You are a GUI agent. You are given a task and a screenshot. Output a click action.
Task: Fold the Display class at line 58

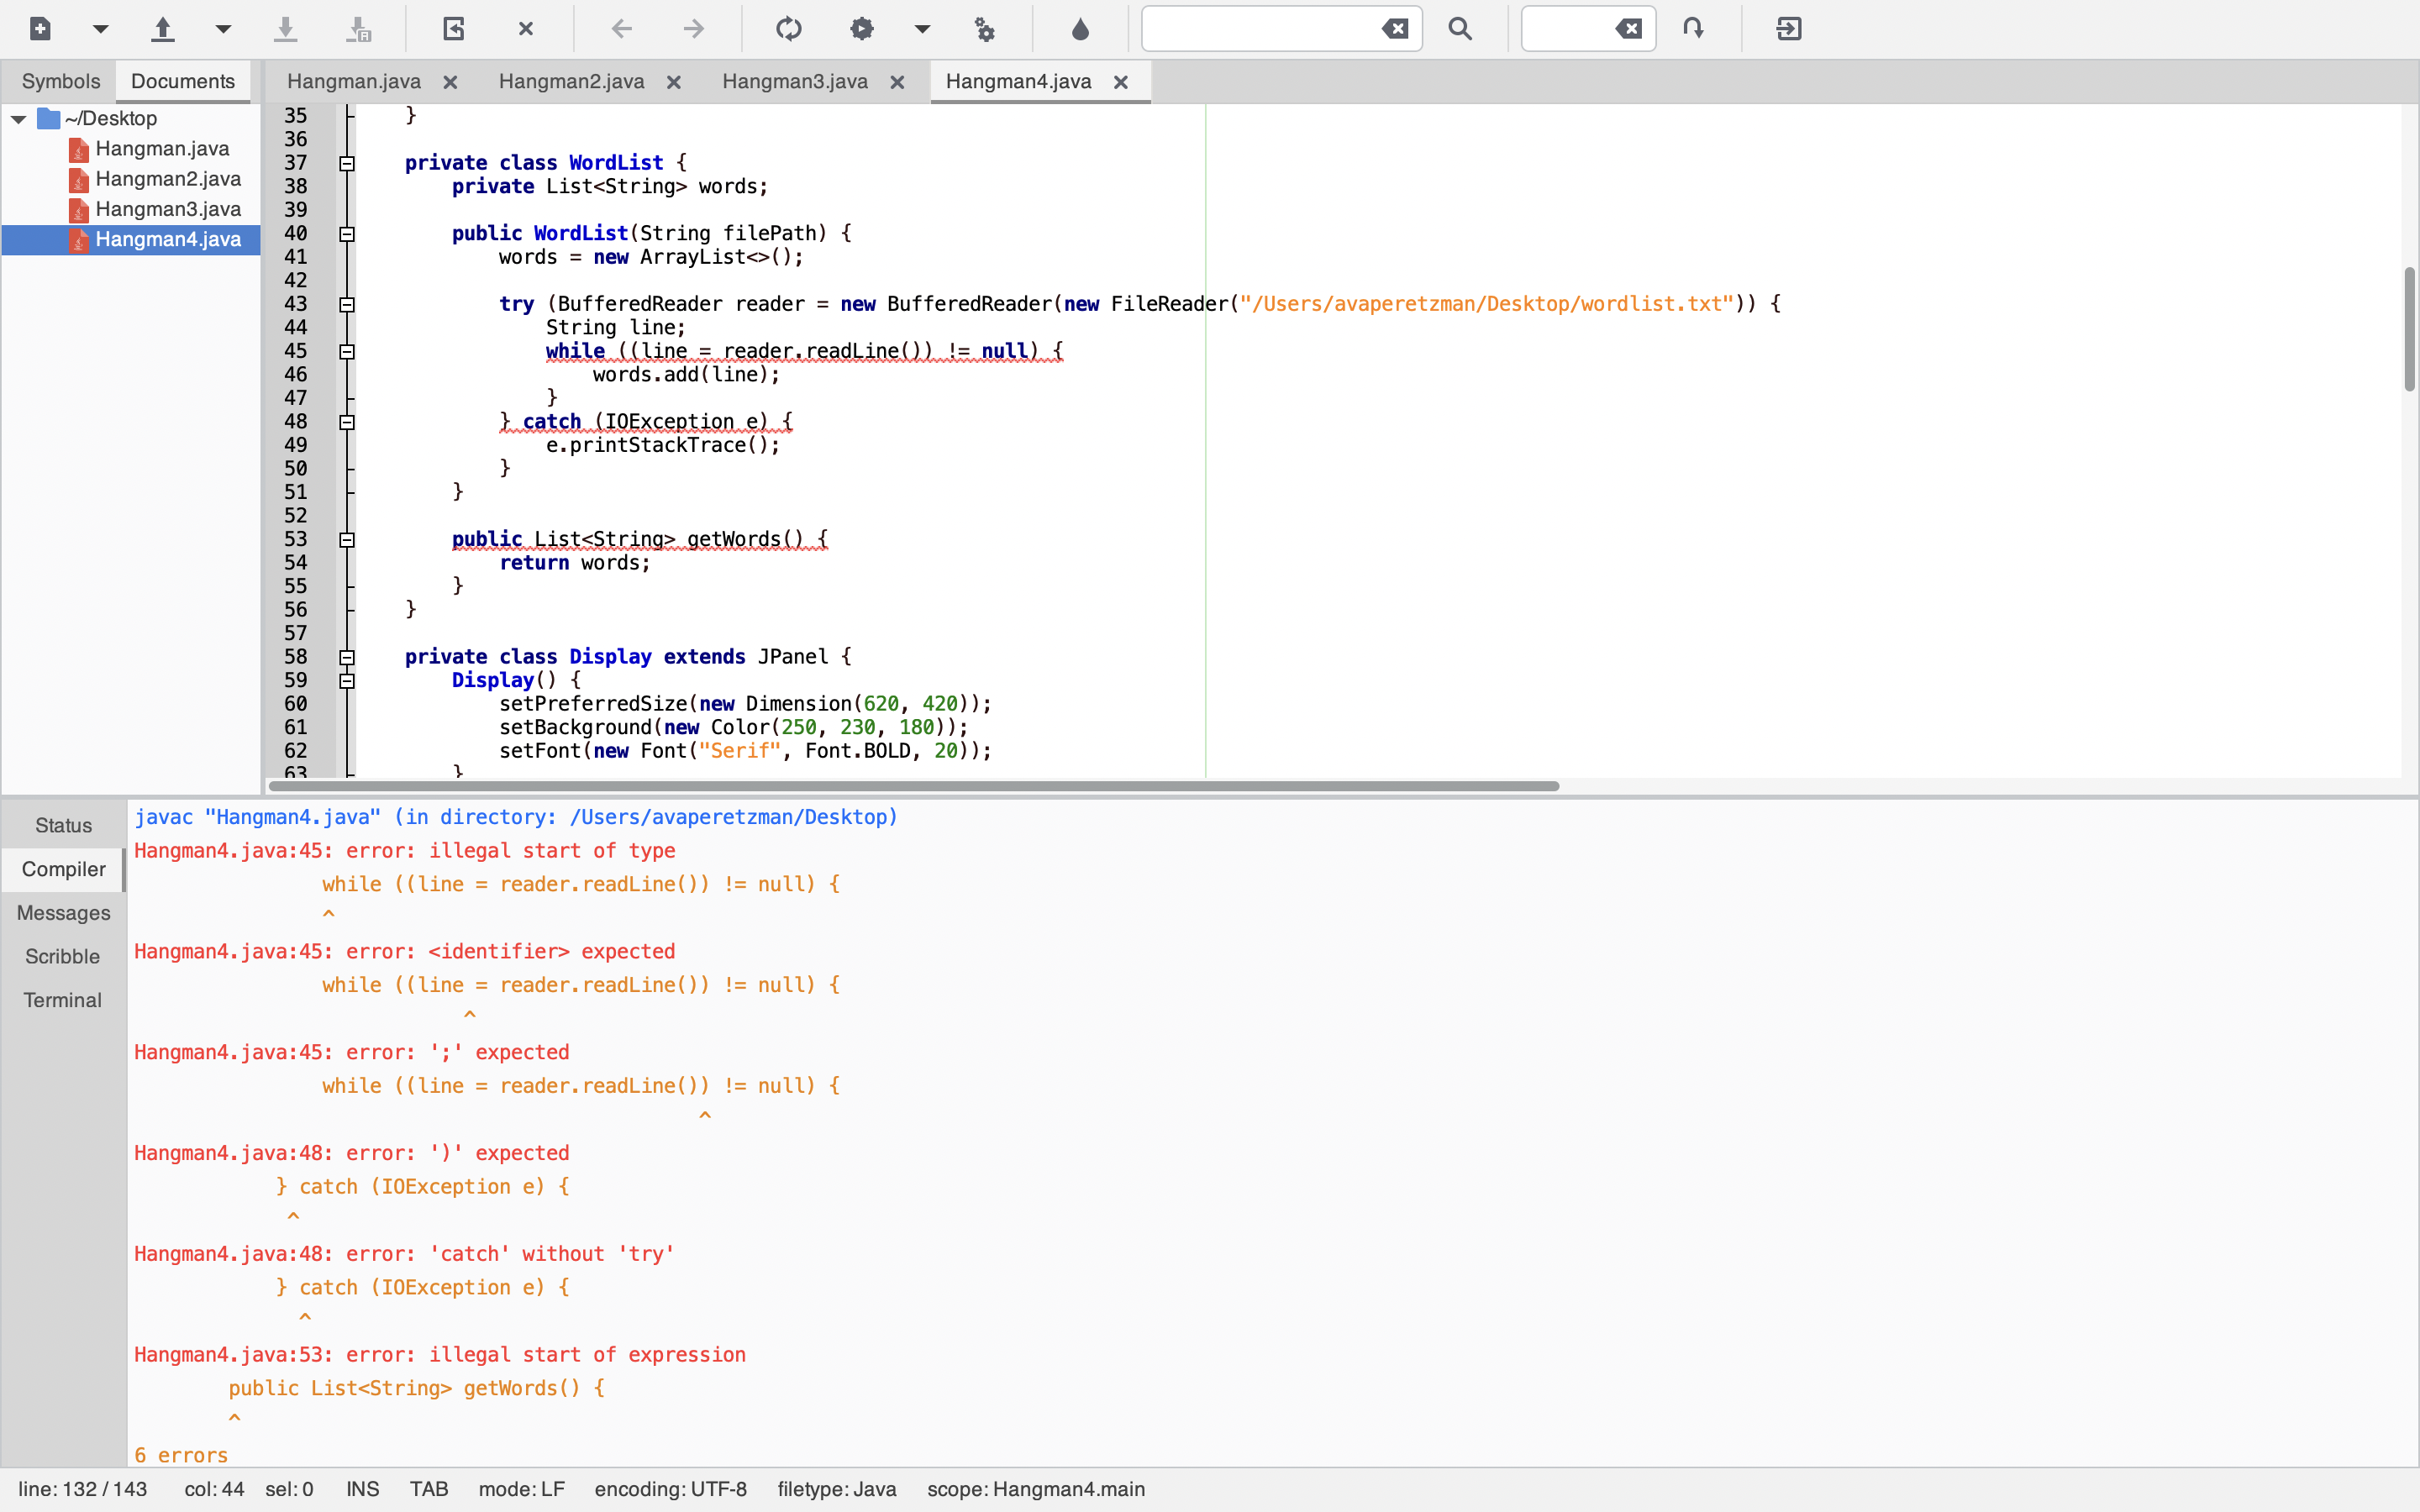click(x=347, y=657)
